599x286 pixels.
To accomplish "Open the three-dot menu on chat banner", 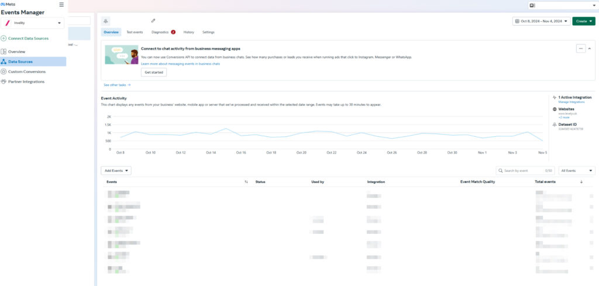I will pyautogui.click(x=580, y=49).
